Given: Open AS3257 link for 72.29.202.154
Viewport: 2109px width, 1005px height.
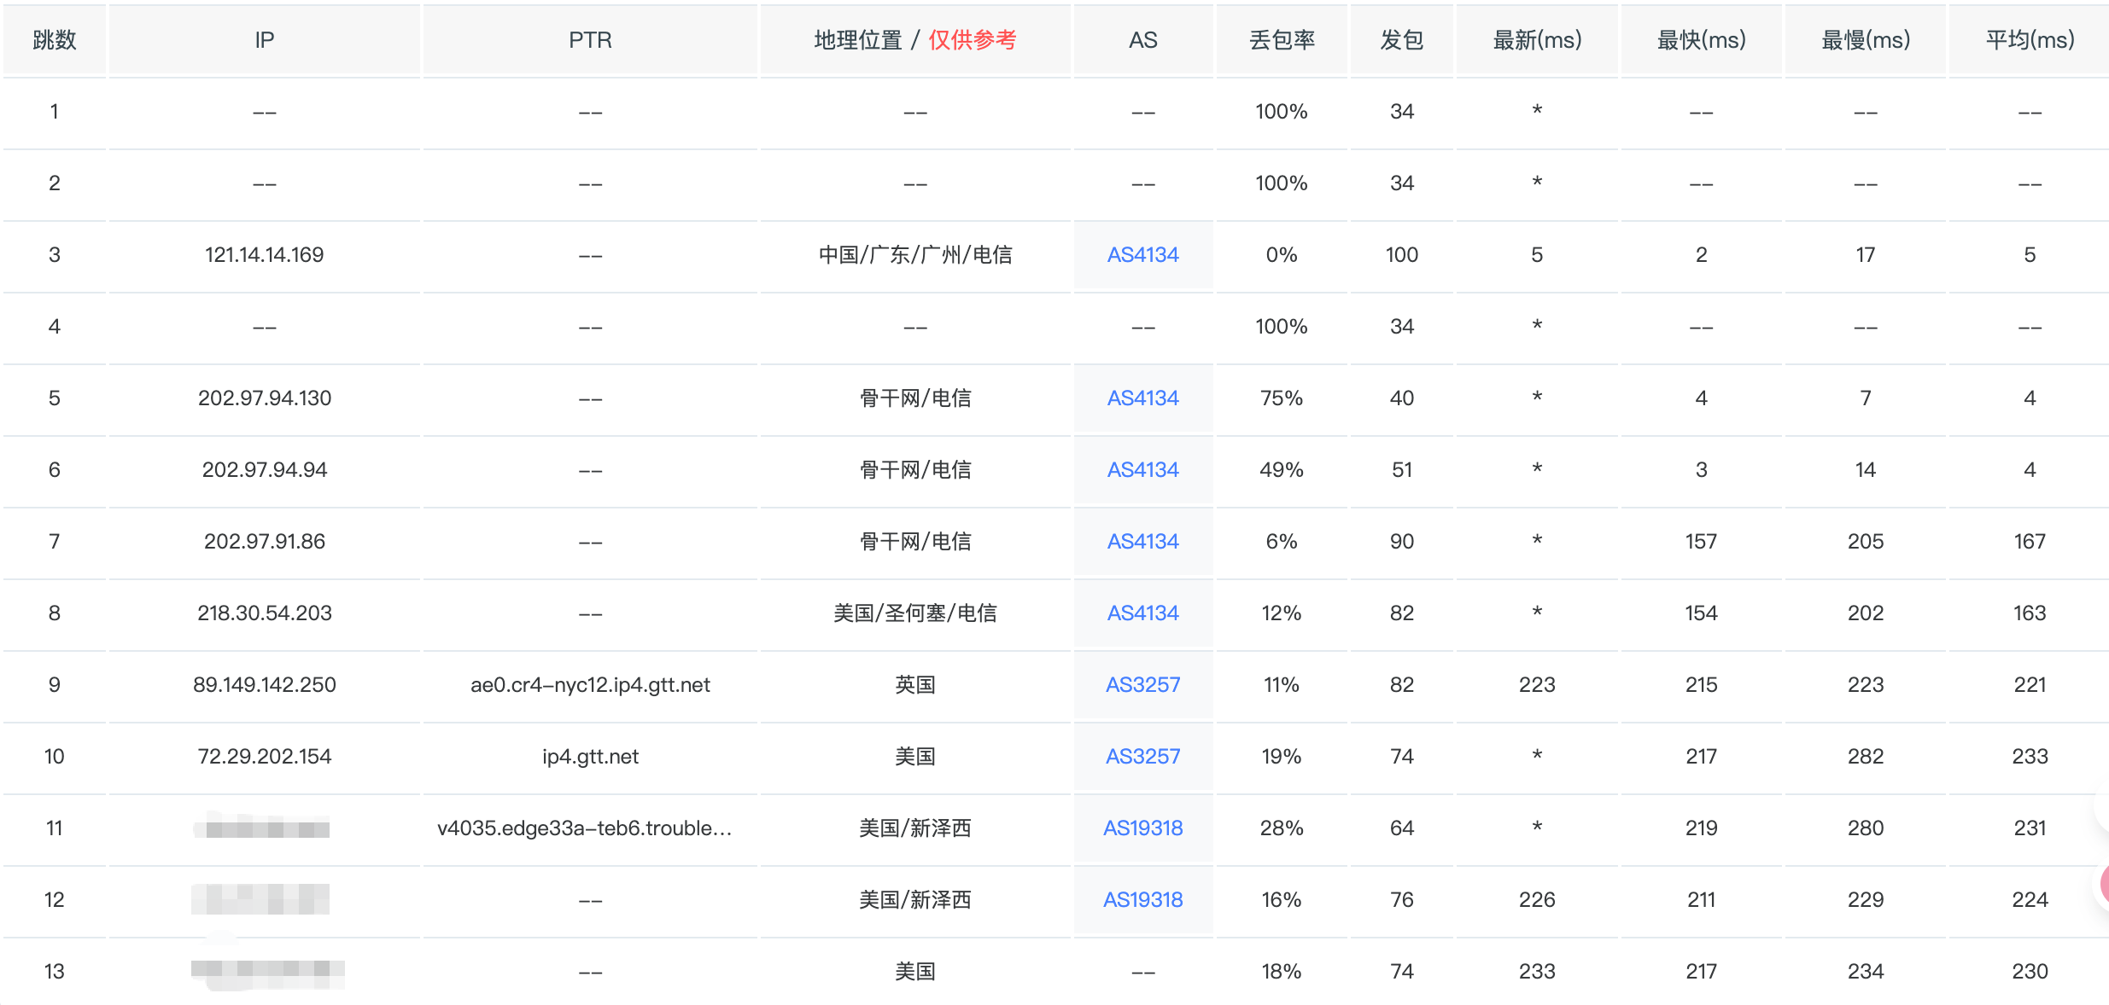Looking at the screenshot, I should [x=1142, y=757].
